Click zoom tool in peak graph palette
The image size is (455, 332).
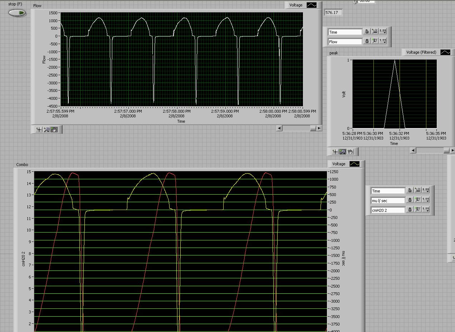click(x=343, y=152)
